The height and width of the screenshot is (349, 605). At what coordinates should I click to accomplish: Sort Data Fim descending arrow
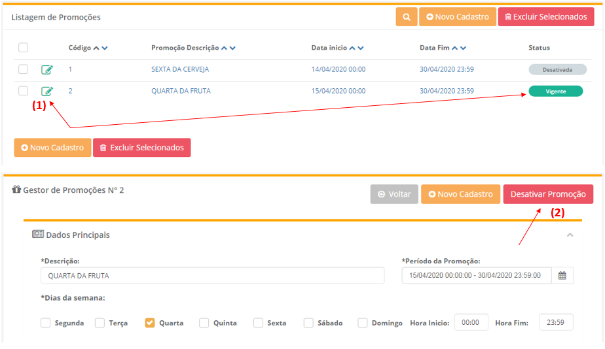463,48
